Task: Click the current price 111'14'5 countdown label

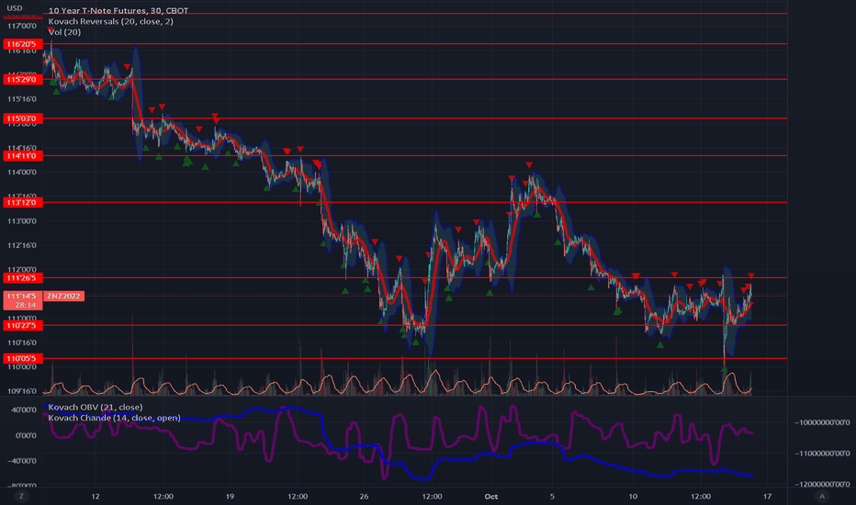Action: point(22,300)
